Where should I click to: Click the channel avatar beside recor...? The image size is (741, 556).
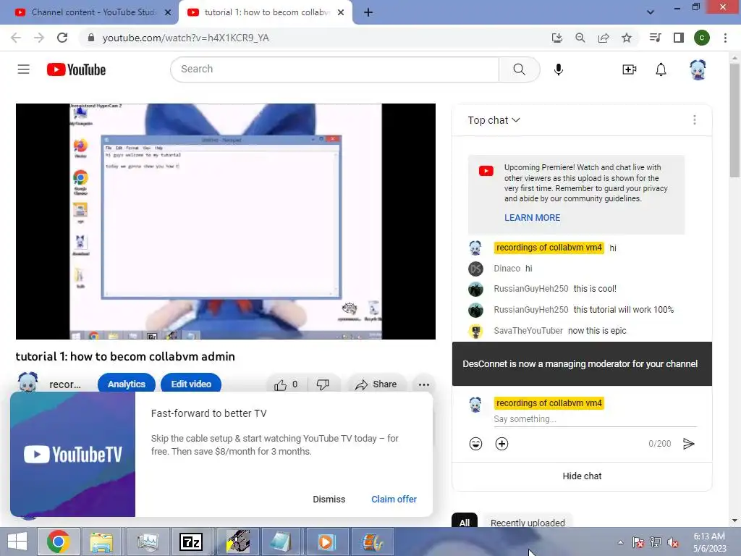(27, 383)
